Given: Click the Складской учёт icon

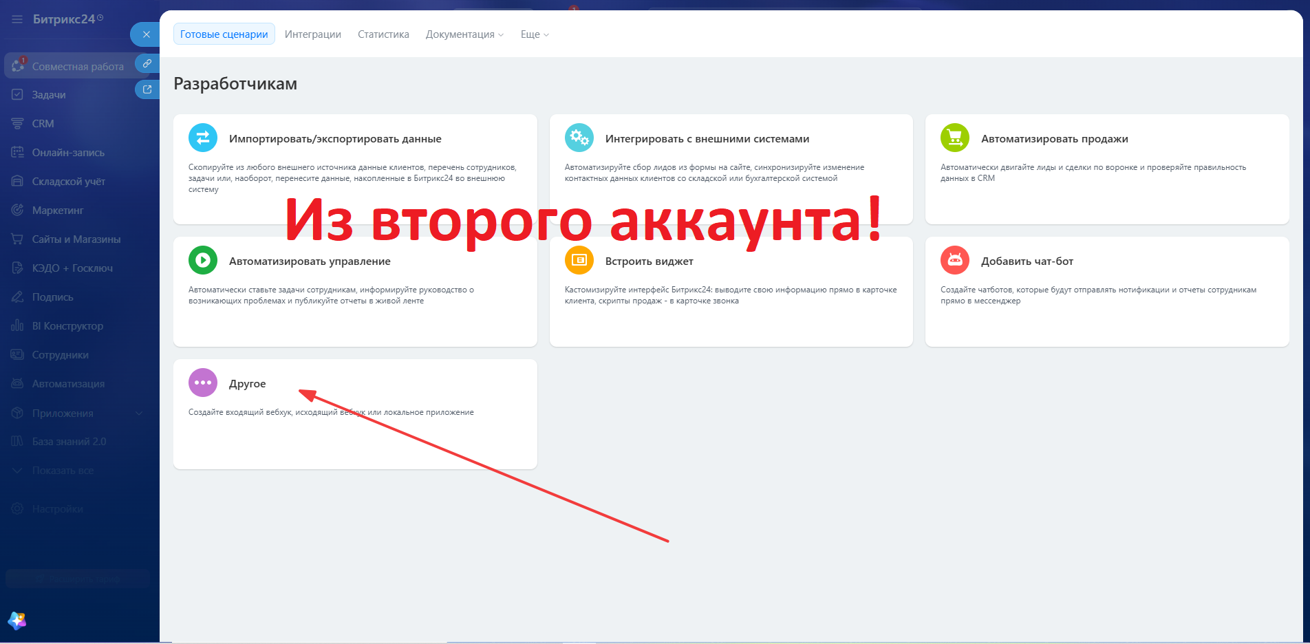Looking at the screenshot, I should pos(18,182).
